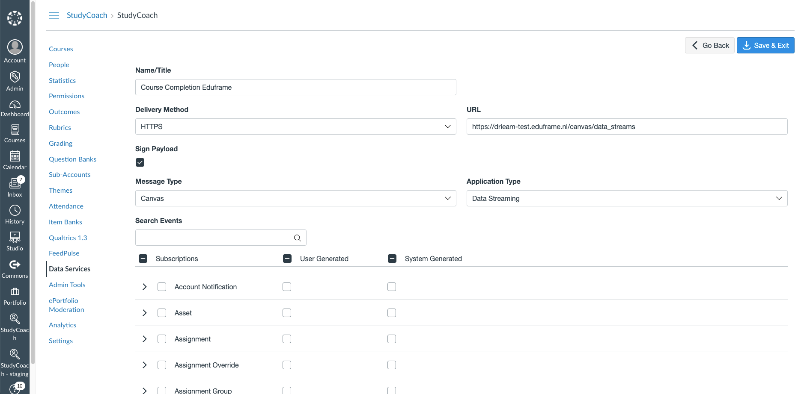
Task: Open Question Banks in the admin menu
Action: [x=72, y=159]
